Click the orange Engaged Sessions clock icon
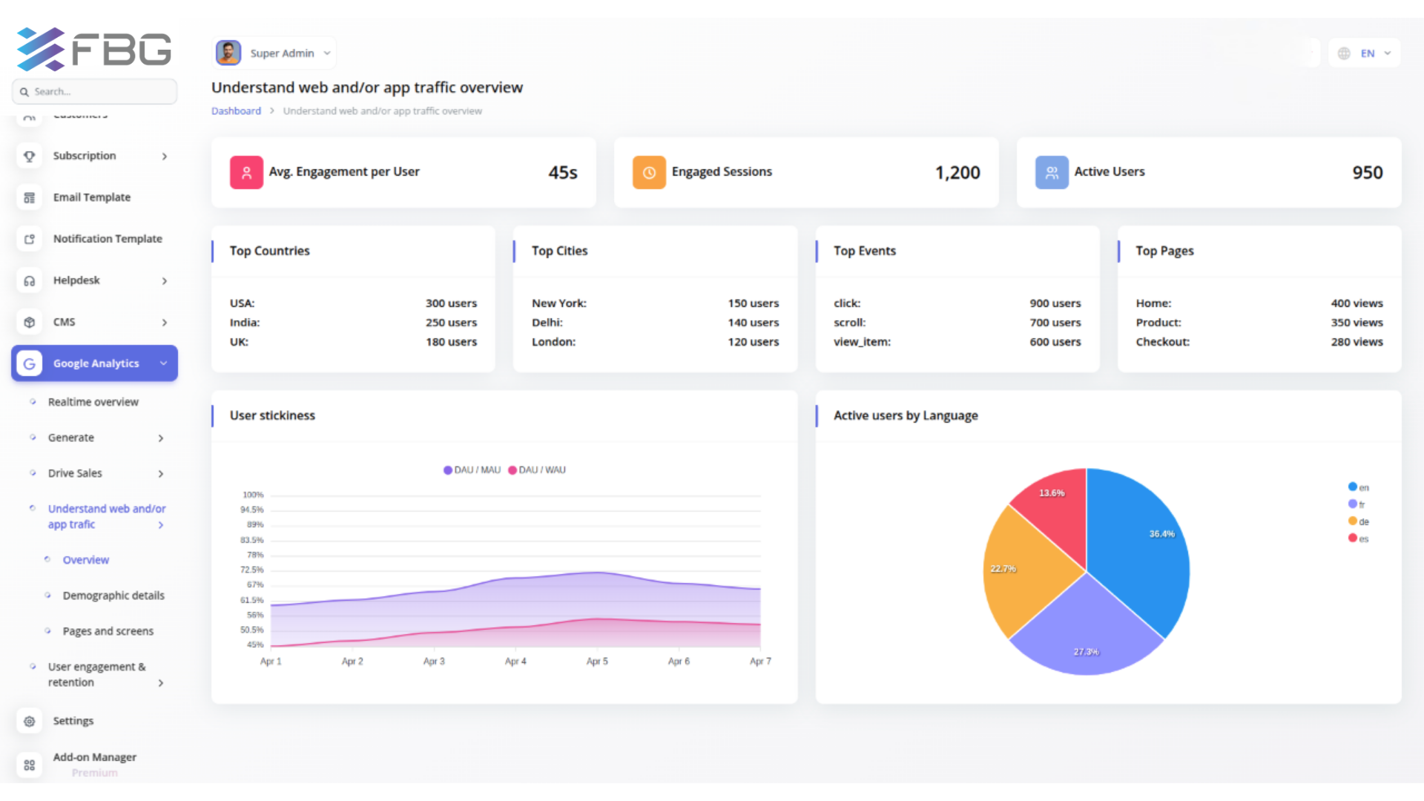This screenshot has width=1424, height=801. [x=648, y=172]
